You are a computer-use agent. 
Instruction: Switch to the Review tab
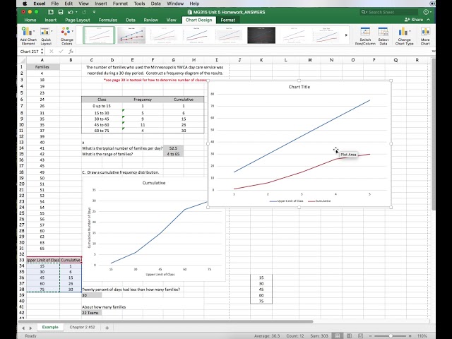pos(150,20)
